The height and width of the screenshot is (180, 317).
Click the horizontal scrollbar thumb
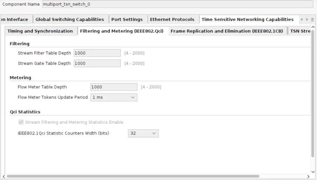click(x=133, y=176)
